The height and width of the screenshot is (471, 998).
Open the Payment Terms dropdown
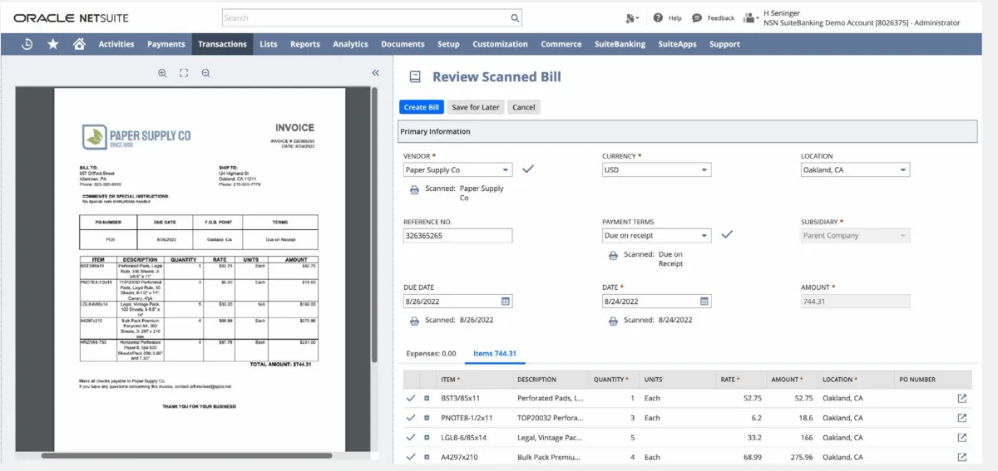pyautogui.click(x=704, y=236)
